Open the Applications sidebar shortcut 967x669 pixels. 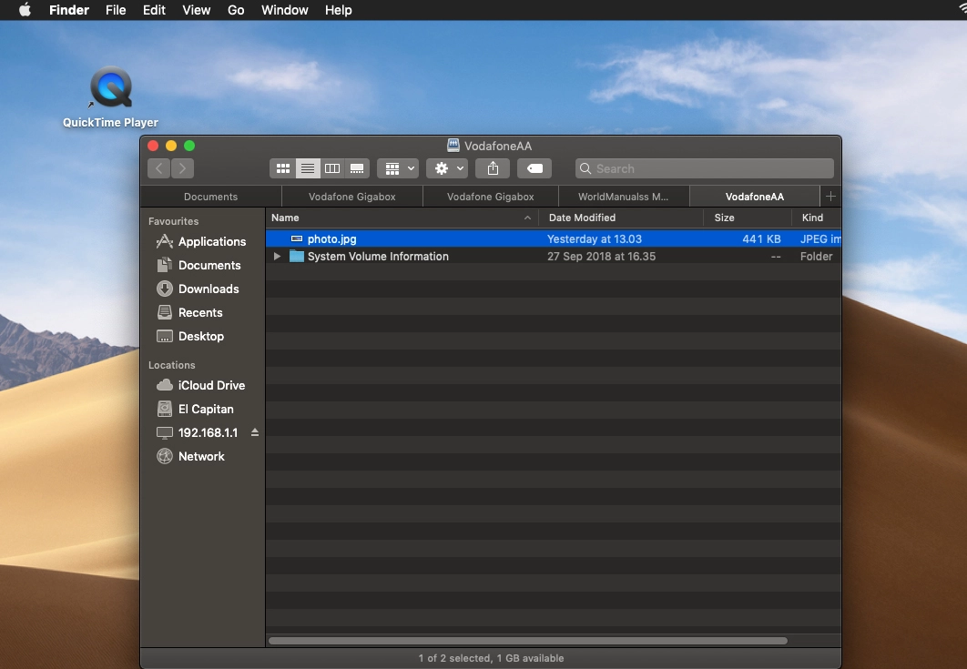[x=209, y=241]
